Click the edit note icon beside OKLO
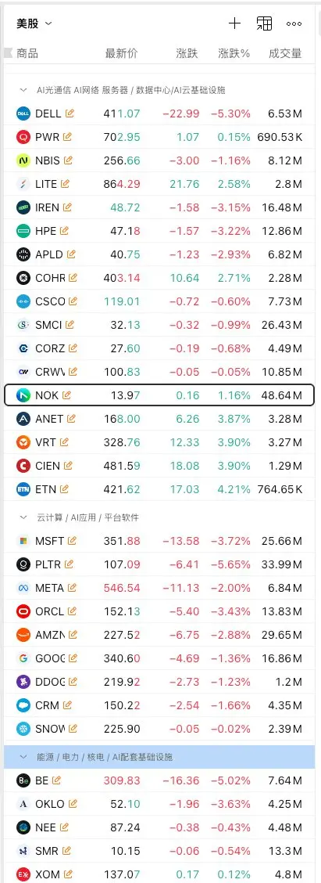Viewport: 321px width, 883px height. (x=72, y=804)
